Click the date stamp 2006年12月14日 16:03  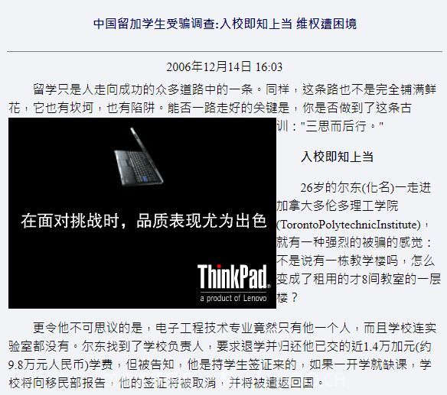(224, 67)
